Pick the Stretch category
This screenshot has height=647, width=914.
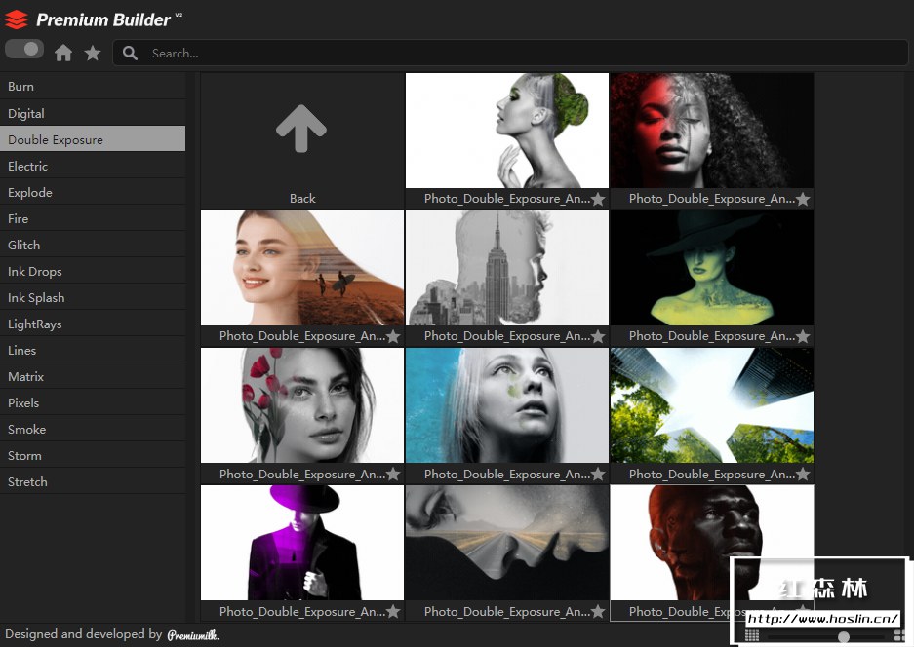pyautogui.click(x=93, y=481)
